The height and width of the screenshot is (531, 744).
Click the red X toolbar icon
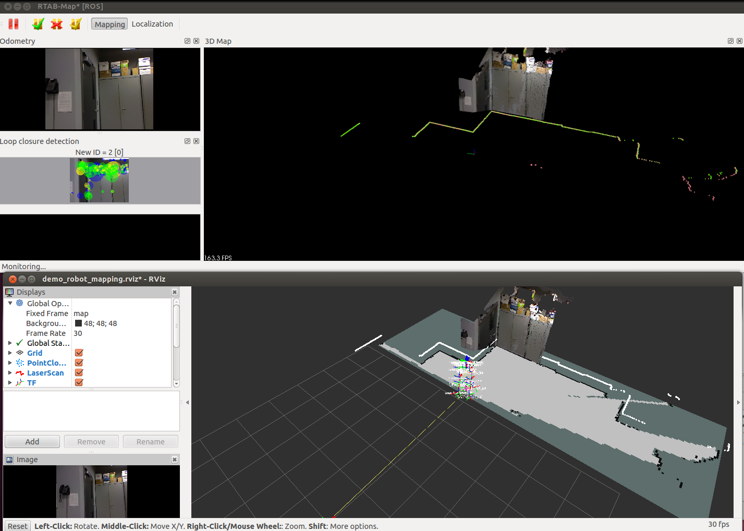[57, 24]
